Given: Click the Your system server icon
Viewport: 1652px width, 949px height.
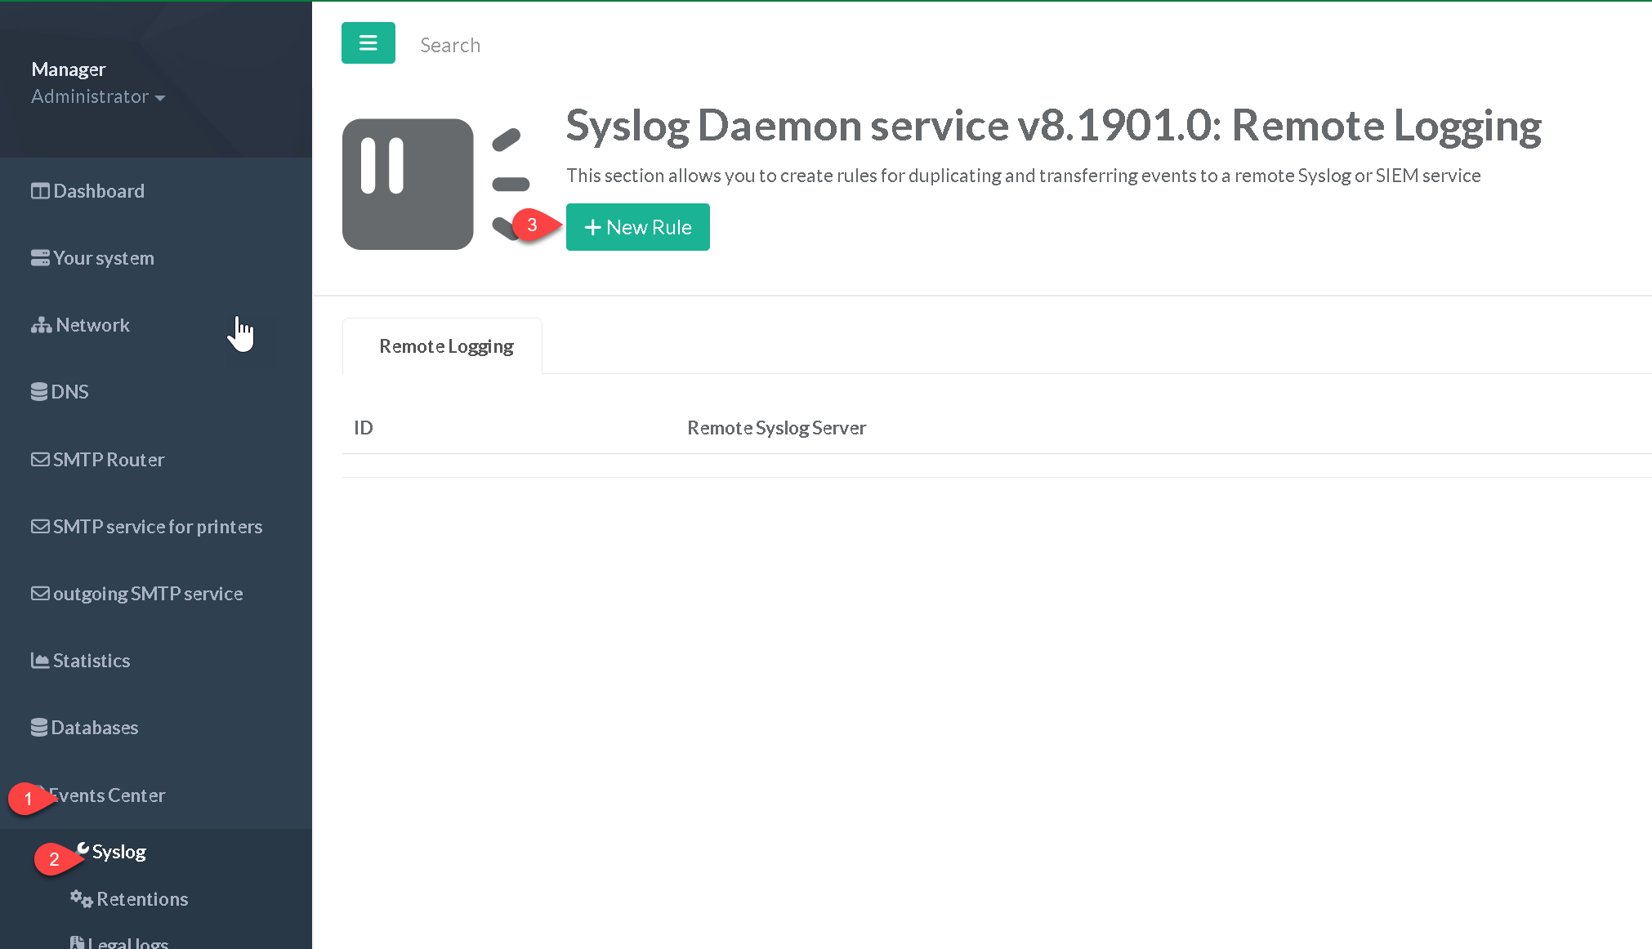Looking at the screenshot, I should coord(40,258).
